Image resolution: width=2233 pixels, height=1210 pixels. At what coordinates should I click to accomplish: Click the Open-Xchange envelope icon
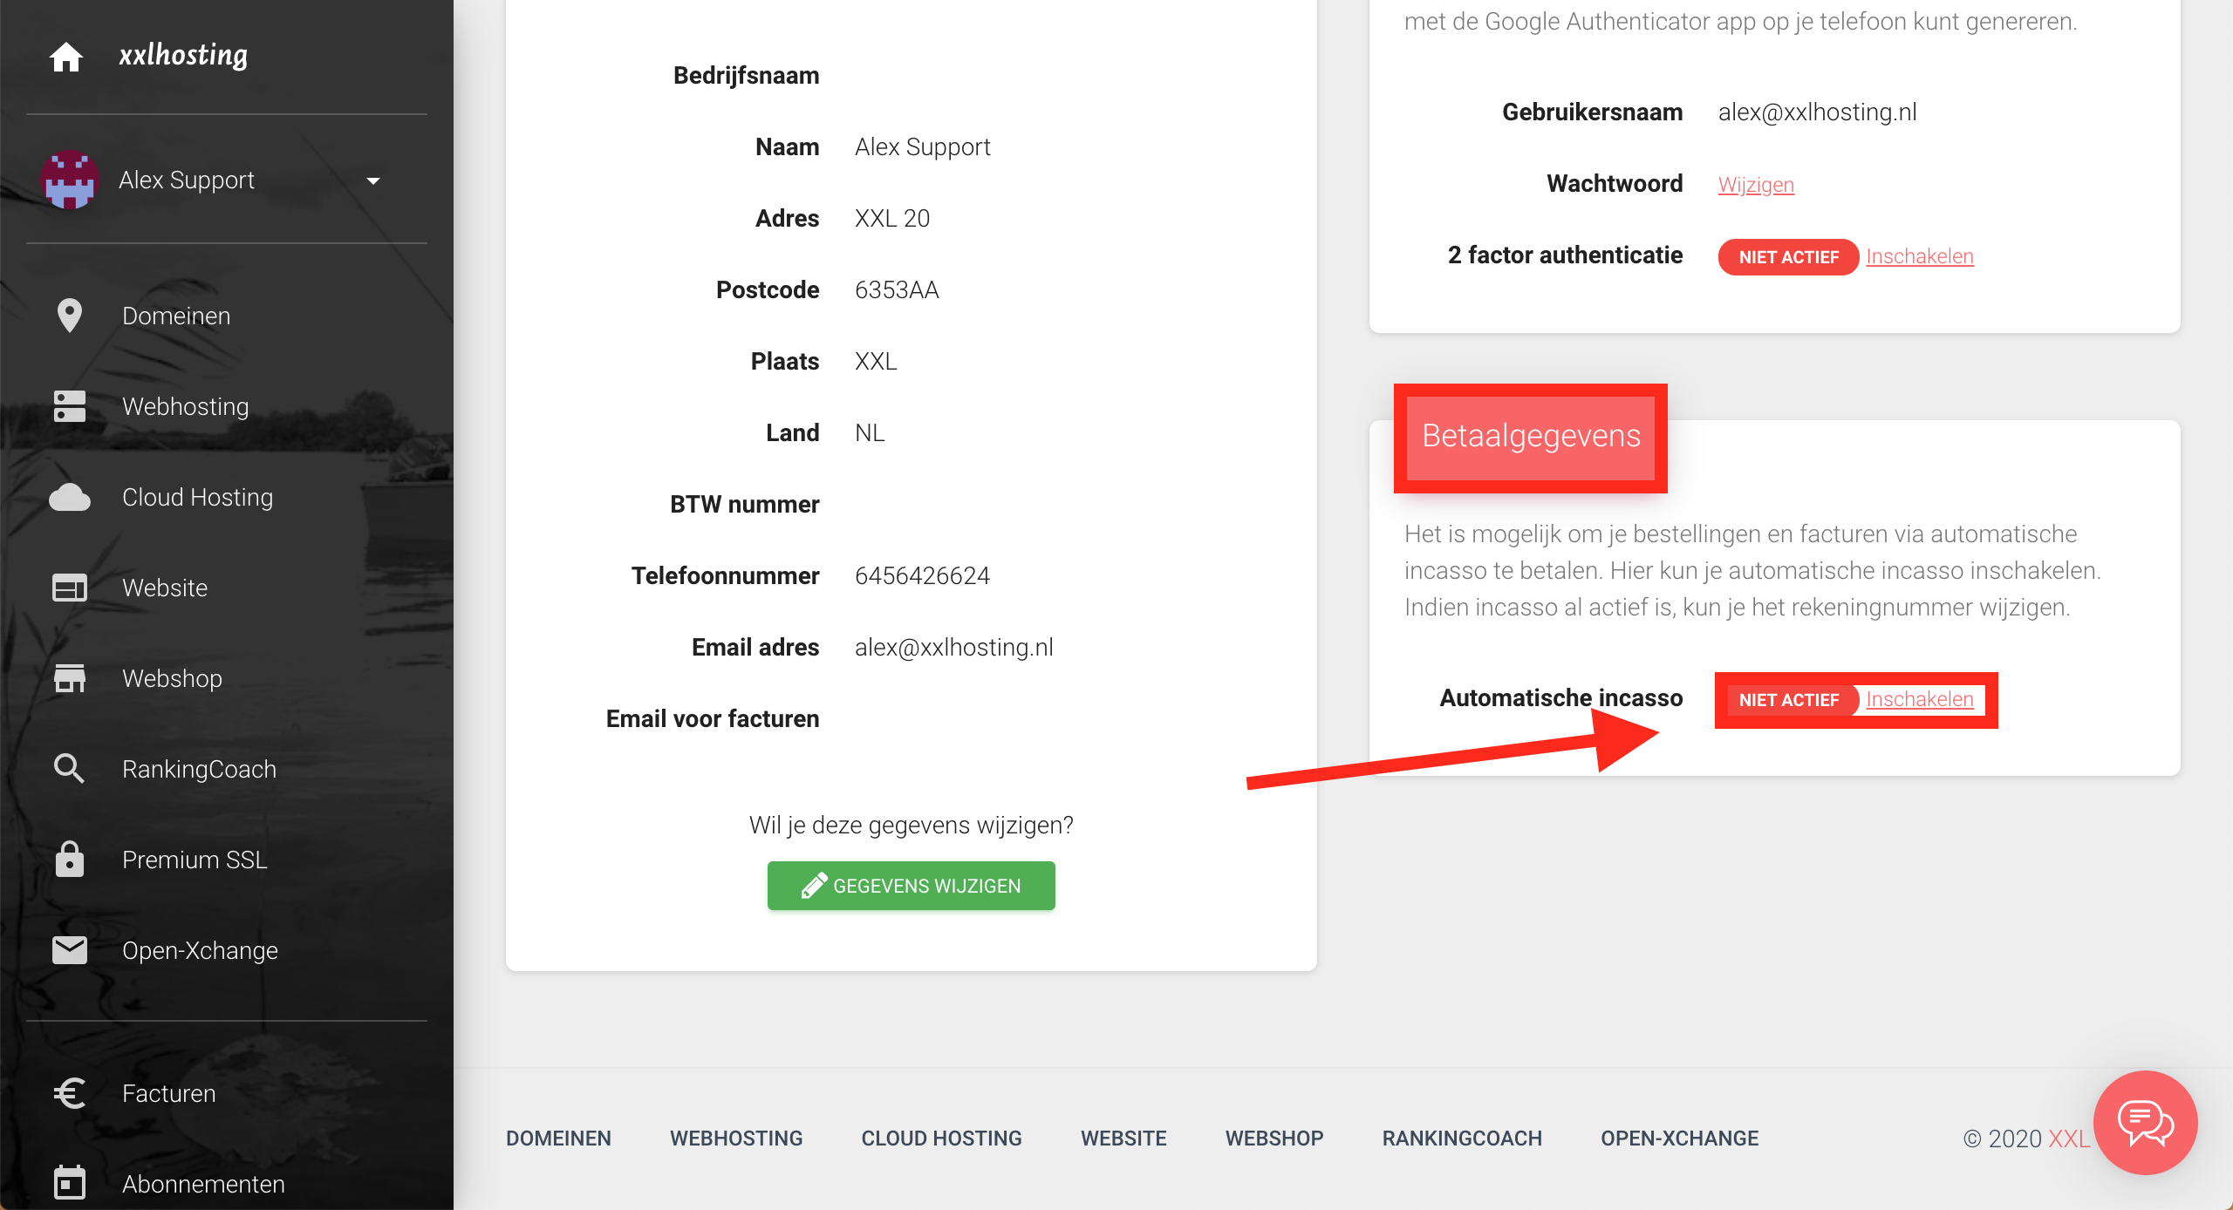[69, 950]
